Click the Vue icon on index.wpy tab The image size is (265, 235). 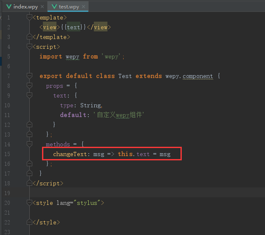[9, 7]
